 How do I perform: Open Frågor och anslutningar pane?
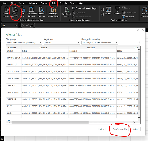85,8
